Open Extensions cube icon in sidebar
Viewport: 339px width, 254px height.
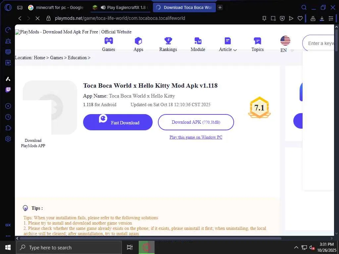(x=8, y=128)
